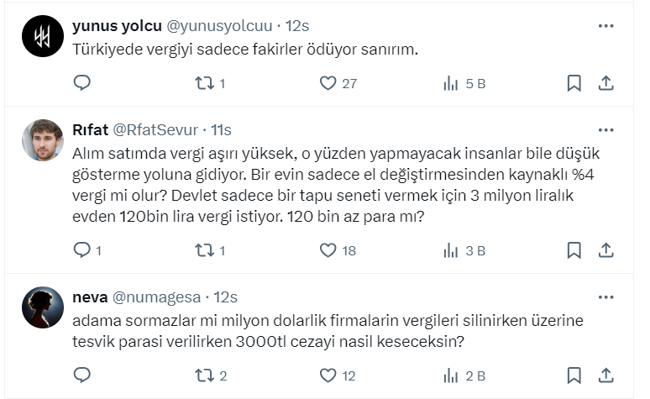This screenshot has width=650, height=399.
Task: Go to @RfatSevur profile handle
Action: pos(155,130)
